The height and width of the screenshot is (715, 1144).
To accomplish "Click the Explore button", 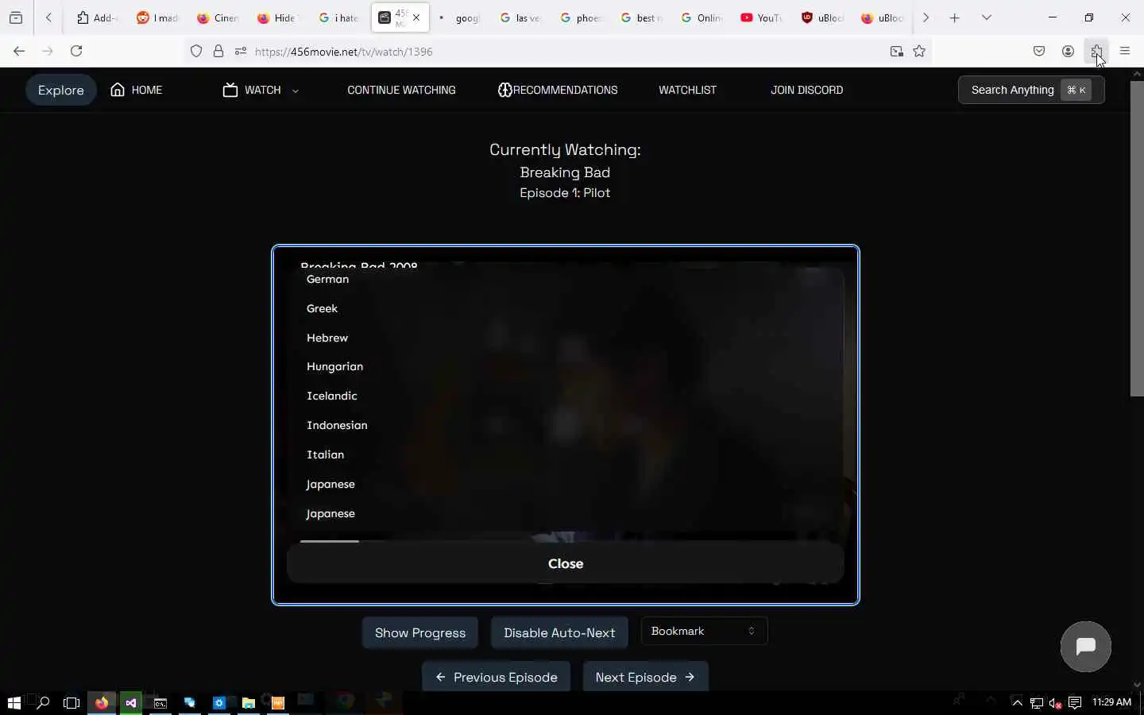I will pyautogui.click(x=61, y=90).
